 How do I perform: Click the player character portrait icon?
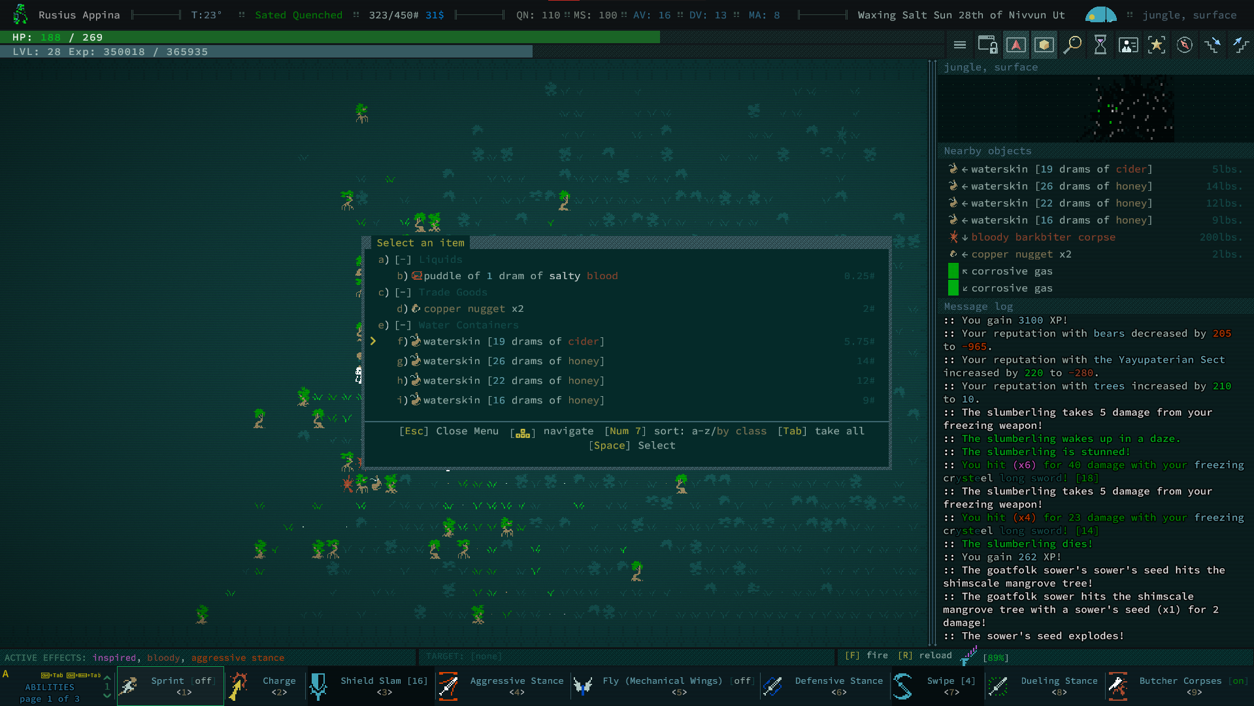tap(20, 14)
